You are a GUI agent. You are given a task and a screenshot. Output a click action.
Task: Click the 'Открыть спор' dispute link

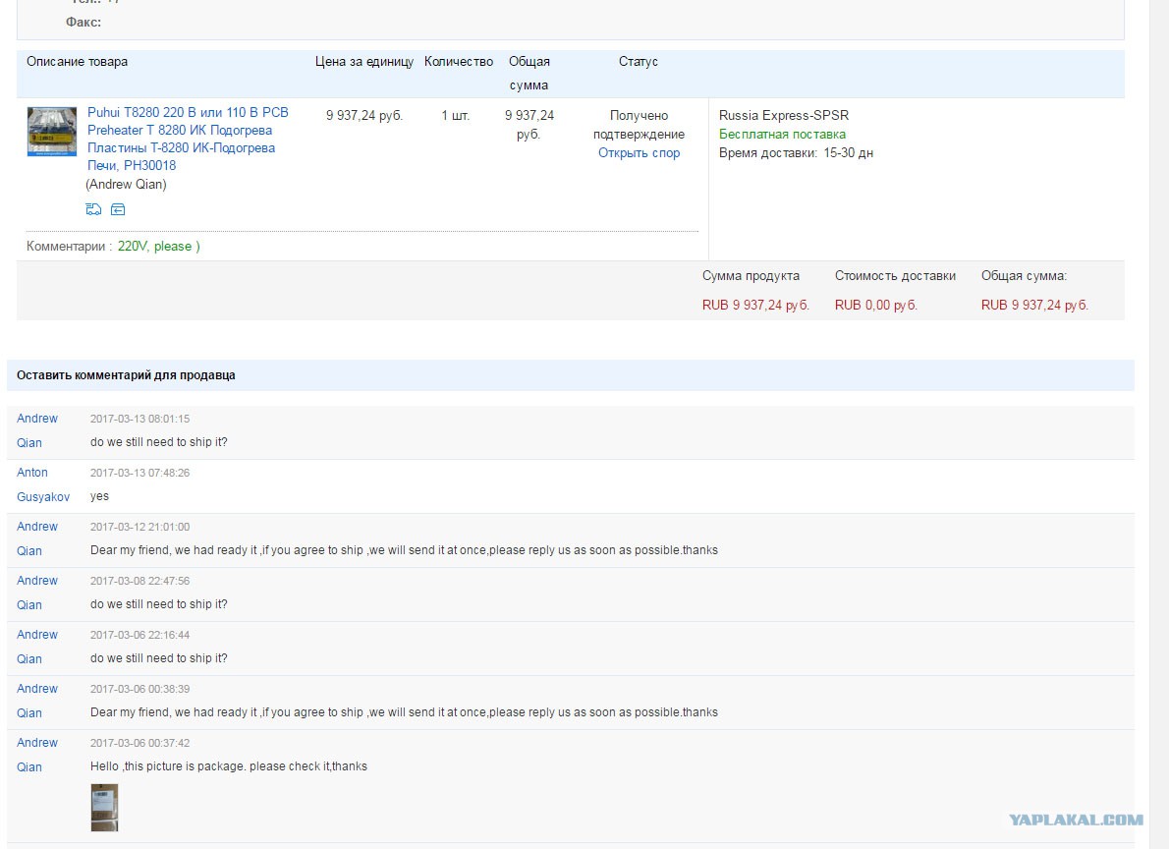pos(639,153)
